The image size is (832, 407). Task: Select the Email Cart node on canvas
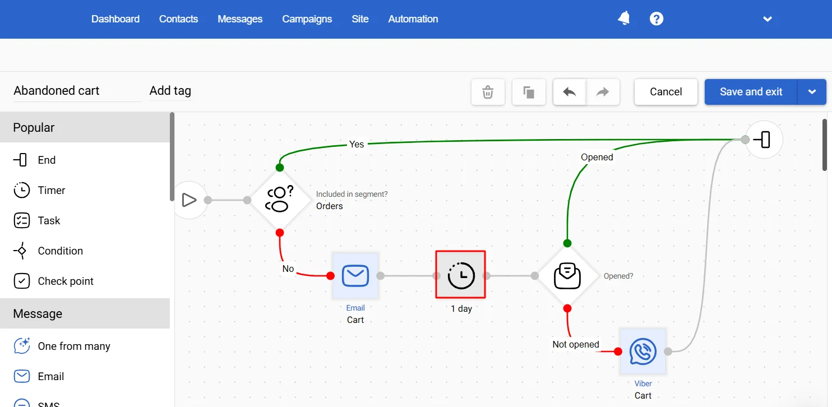(x=355, y=276)
